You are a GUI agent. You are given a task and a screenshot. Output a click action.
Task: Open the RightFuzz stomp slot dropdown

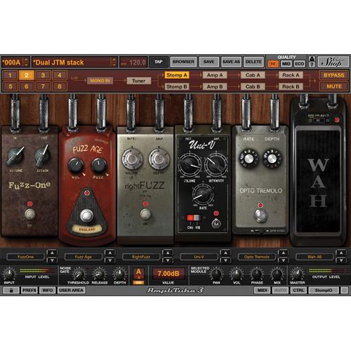tap(141, 257)
